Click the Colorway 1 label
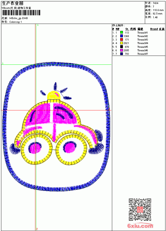 tap(16, 22)
